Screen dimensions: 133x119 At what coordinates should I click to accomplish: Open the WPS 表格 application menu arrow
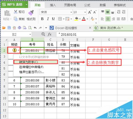[x=26, y=5]
